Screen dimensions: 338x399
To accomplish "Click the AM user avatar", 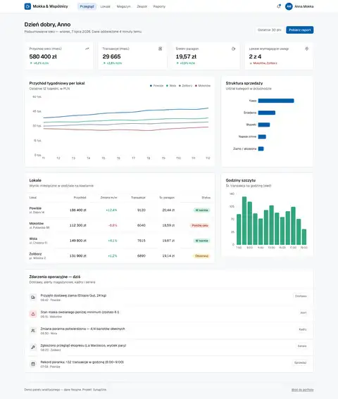I will click(x=289, y=6).
